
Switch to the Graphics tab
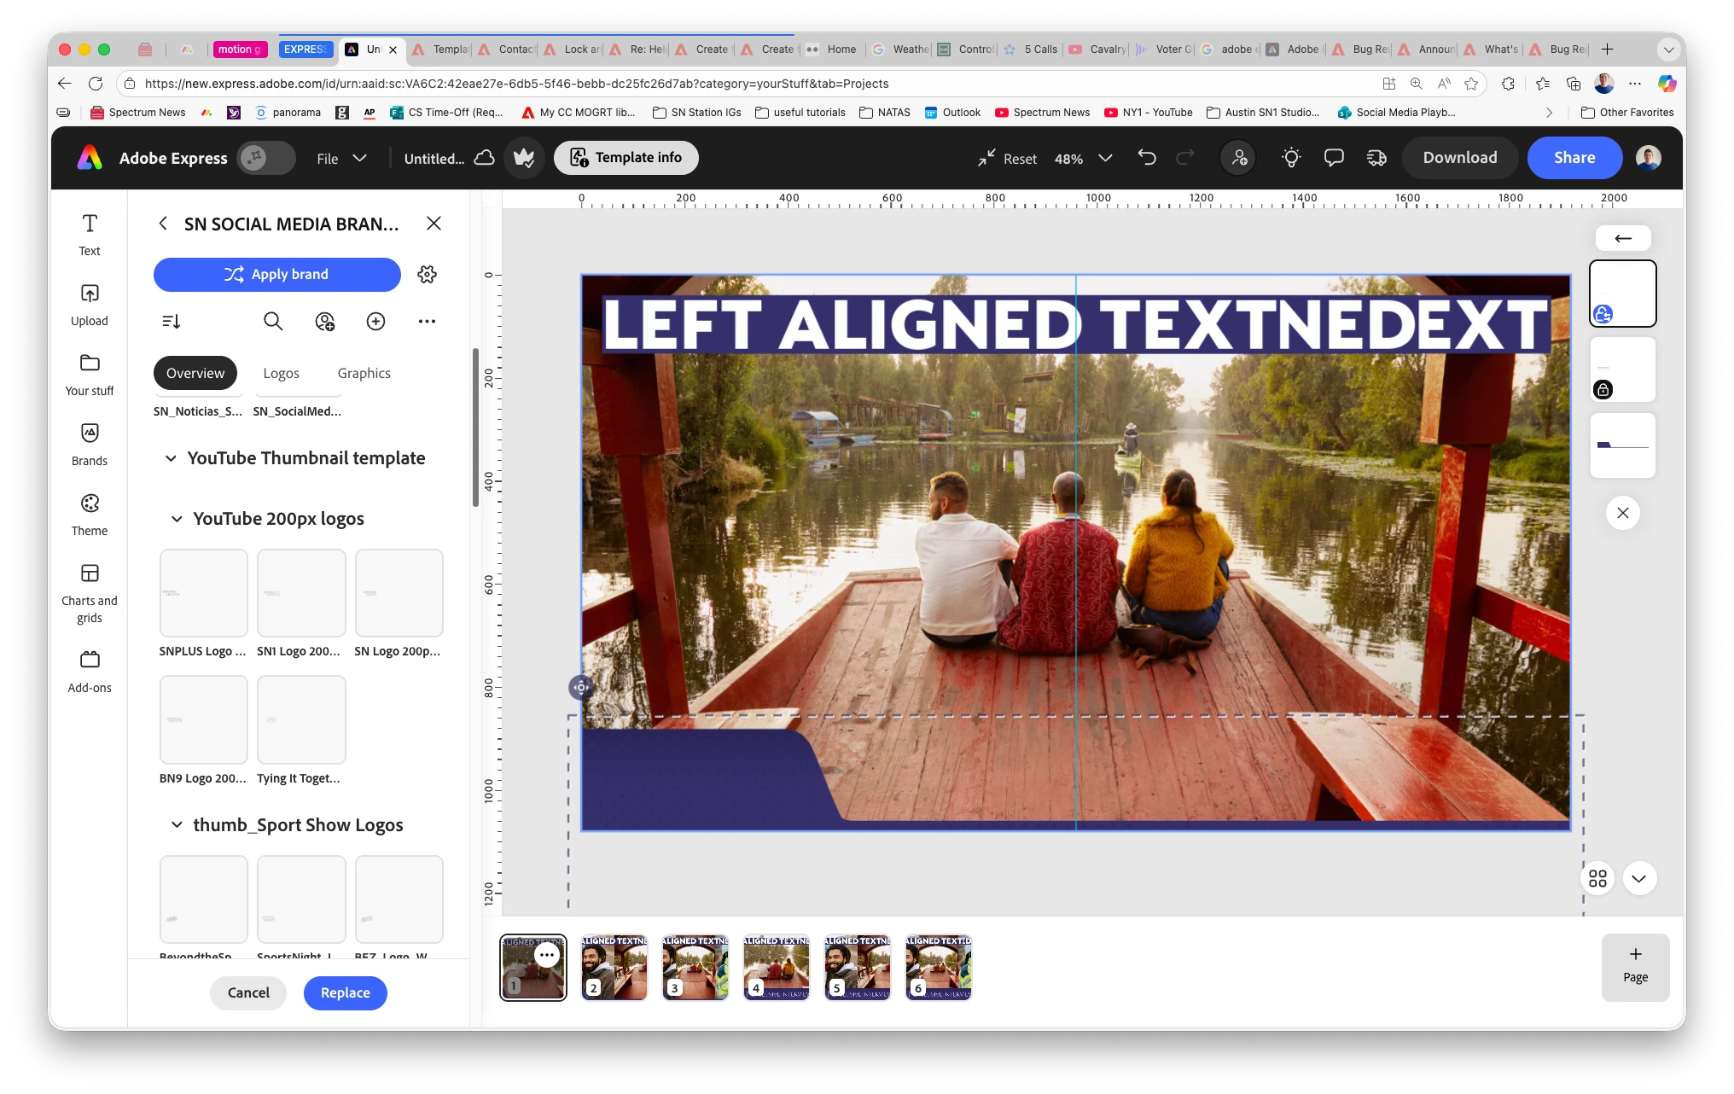pyautogui.click(x=364, y=373)
